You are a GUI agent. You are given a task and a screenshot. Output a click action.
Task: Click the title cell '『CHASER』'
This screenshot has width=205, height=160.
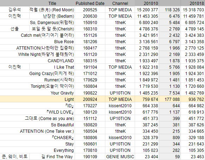[x=63, y=138]
